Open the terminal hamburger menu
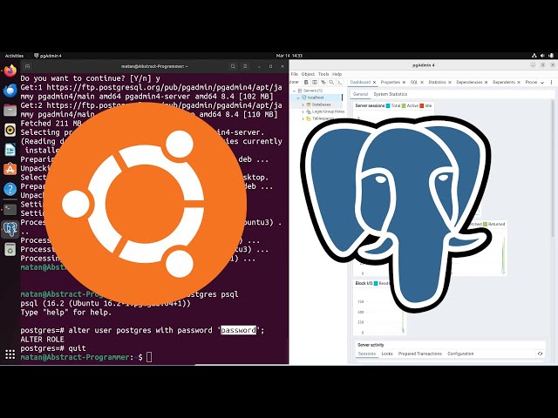 pos(245,66)
